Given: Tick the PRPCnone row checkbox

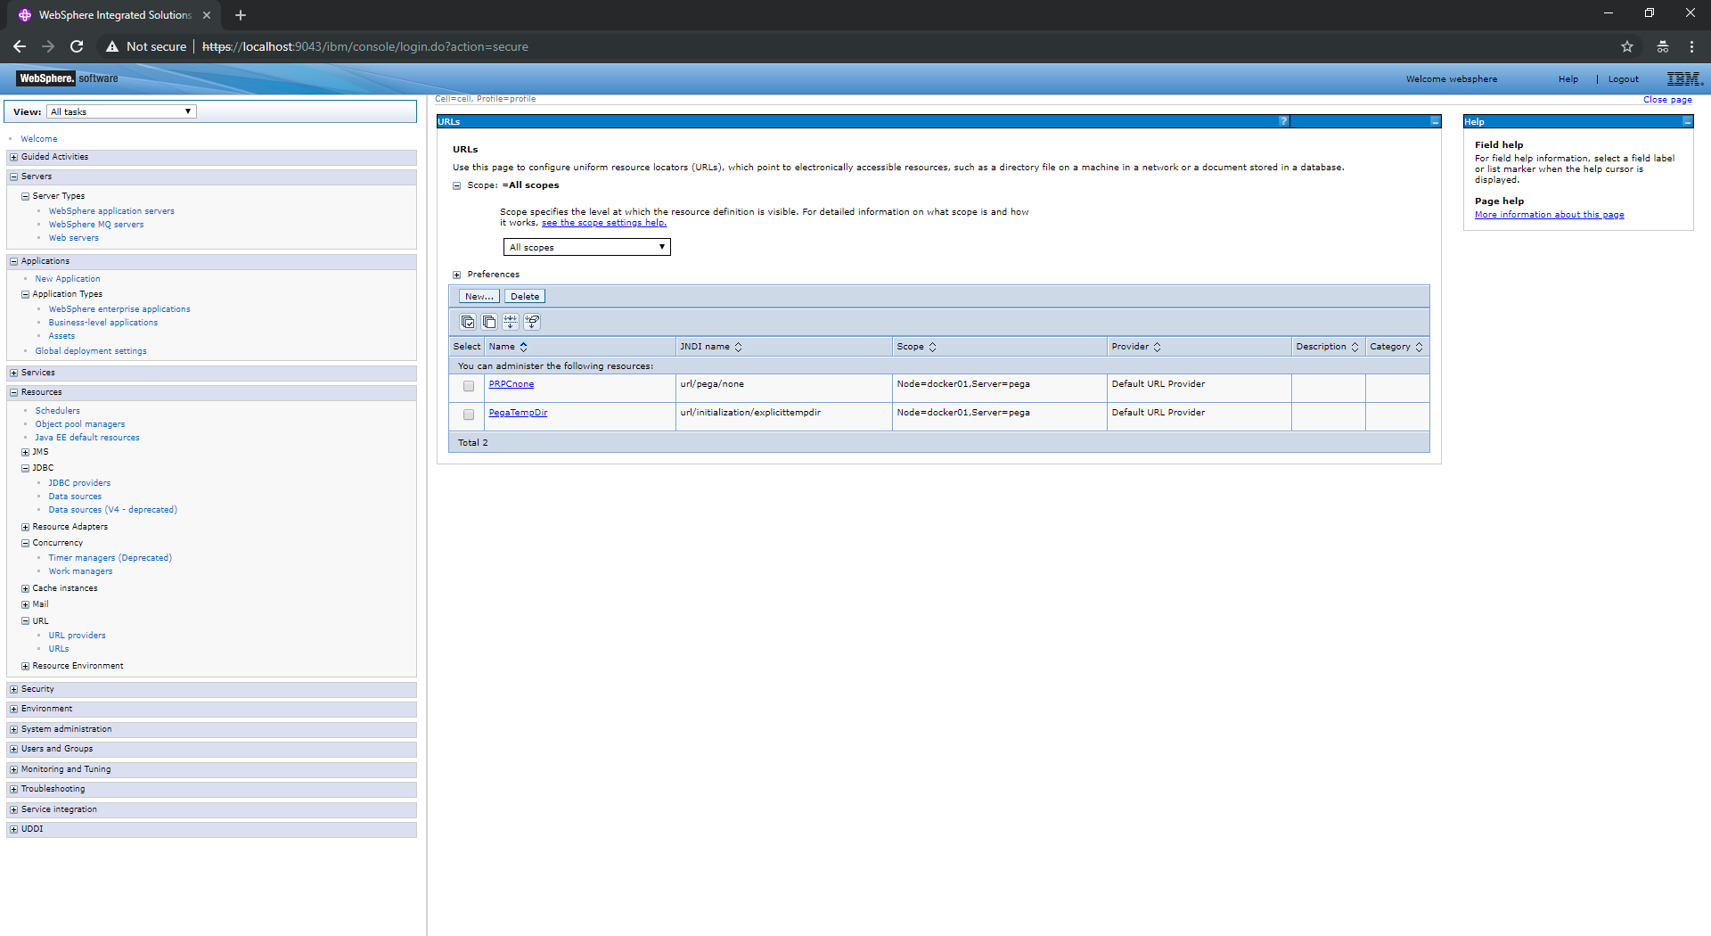Looking at the screenshot, I should pyautogui.click(x=469, y=386).
